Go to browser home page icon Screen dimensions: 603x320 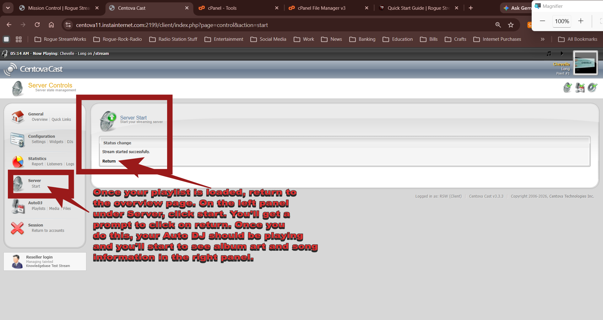point(51,25)
